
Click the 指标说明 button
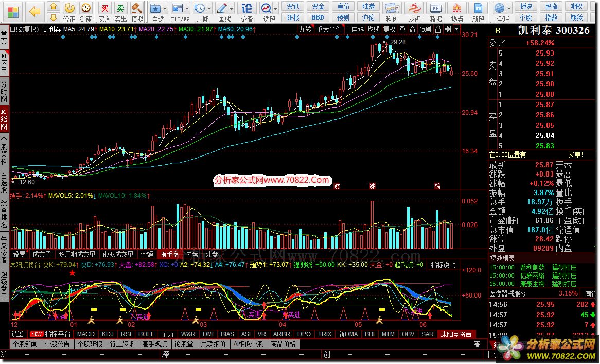(x=444, y=265)
